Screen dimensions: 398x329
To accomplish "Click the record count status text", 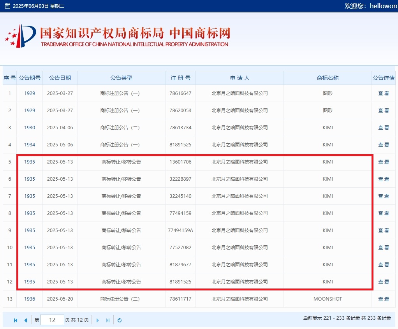I will coord(347,318).
